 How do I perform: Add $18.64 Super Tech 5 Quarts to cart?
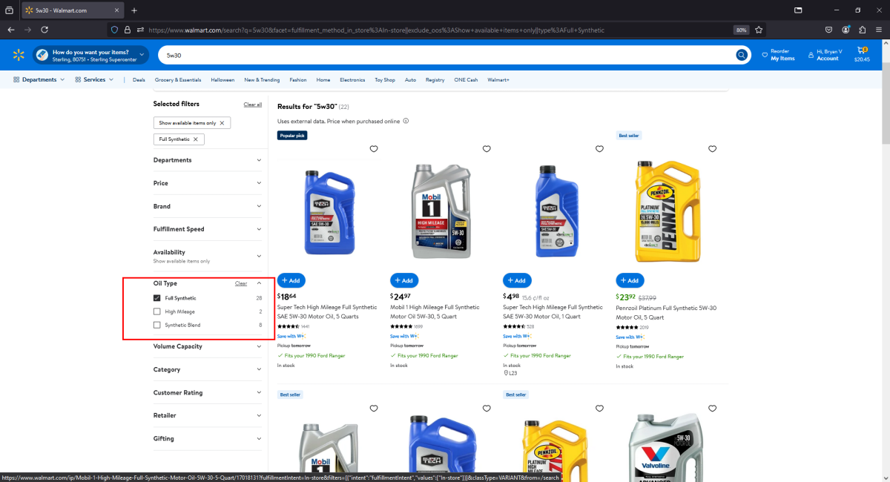(291, 280)
